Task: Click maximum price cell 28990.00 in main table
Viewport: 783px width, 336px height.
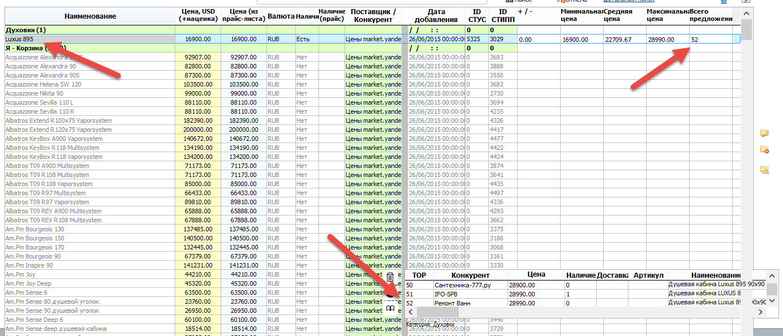Action: [x=668, y=40]
